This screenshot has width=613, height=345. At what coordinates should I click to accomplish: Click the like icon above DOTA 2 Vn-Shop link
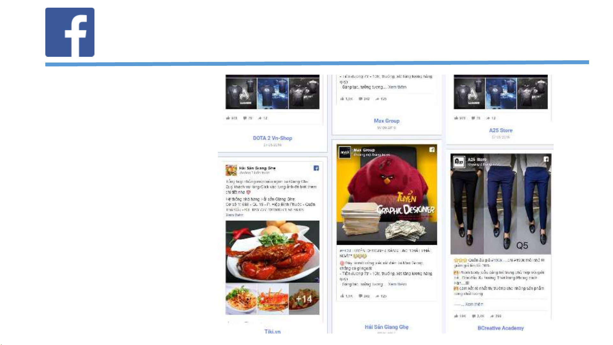click(x=228, y=118)
